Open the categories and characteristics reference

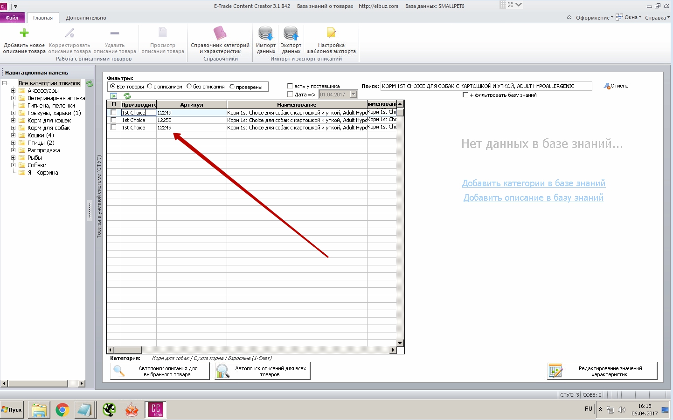click(x=220, y=41)
